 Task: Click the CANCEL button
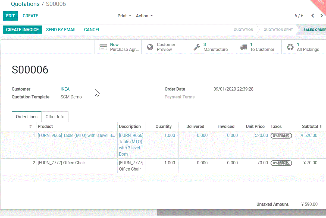click(x=92, y=30)
